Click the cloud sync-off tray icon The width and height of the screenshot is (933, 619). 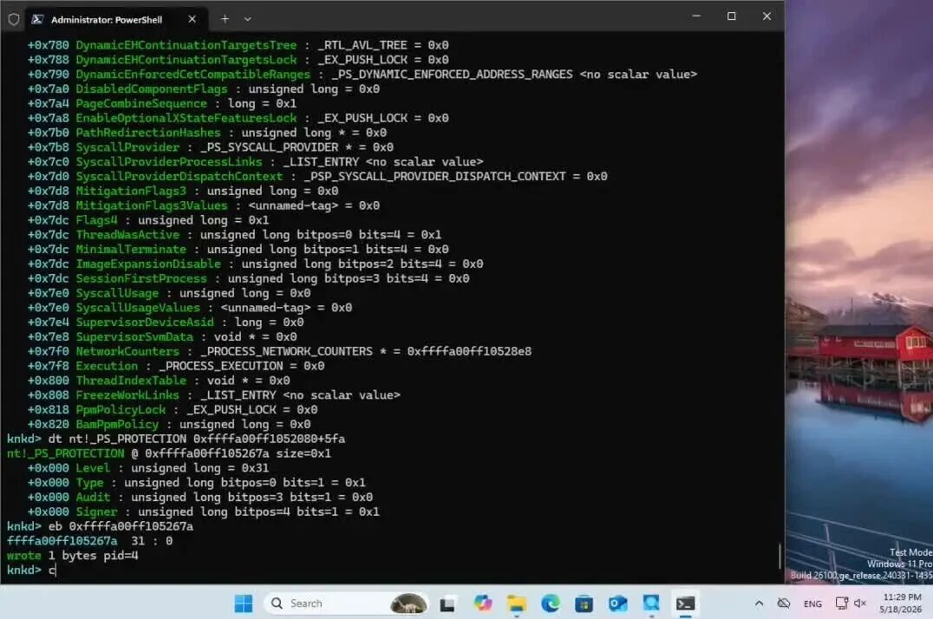click(784, 603)
